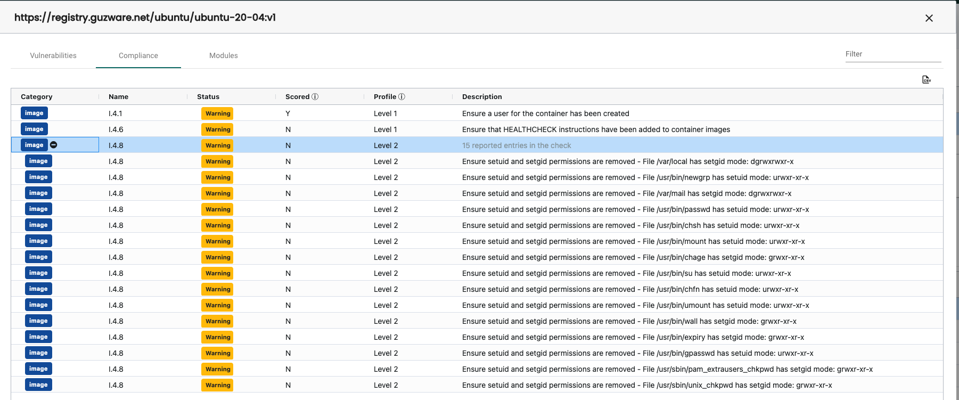The image size is (959, 400).
Task: Focus the Filter input field
Action: pos(893,54)
